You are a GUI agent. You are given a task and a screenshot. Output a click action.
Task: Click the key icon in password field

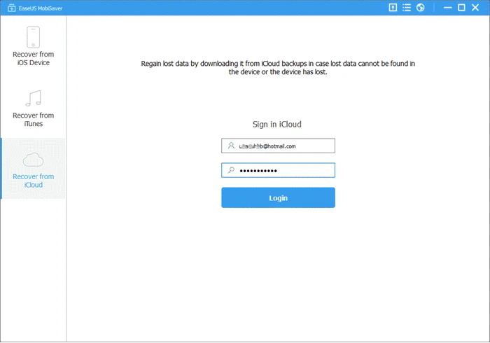[231, 170]
